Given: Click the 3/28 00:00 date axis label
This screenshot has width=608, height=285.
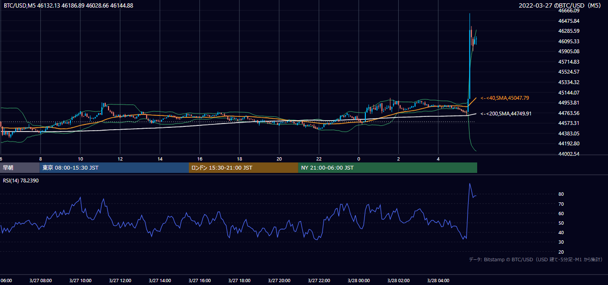Looking at the screenshot, I should click(359, 281).
